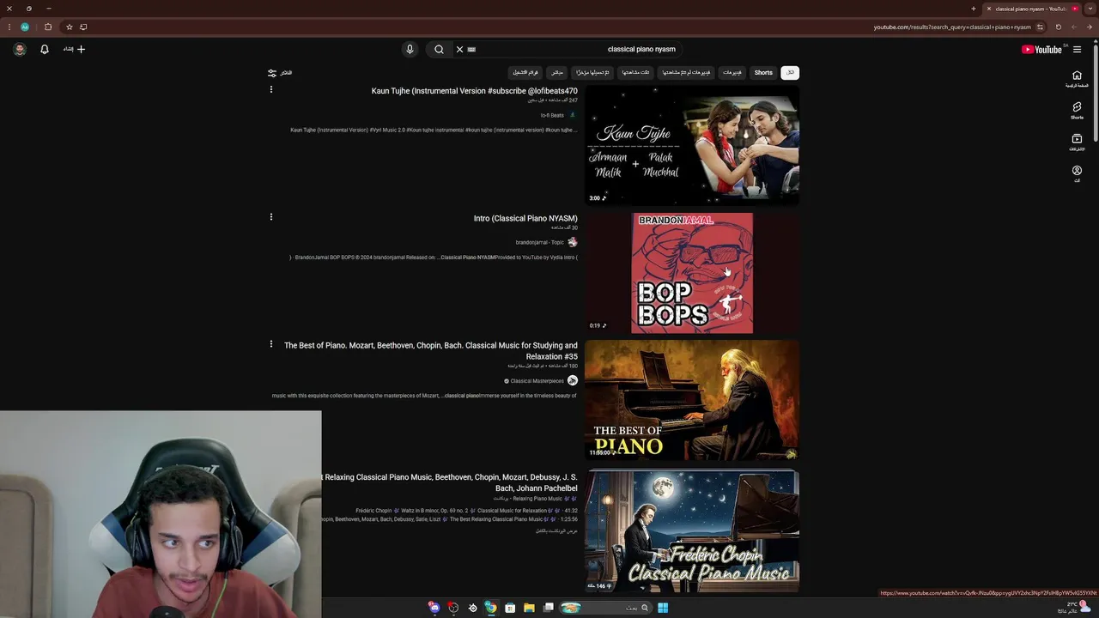Open a new browser tab
Viewport: 1099px width, 618px height.
coord(974,9)
